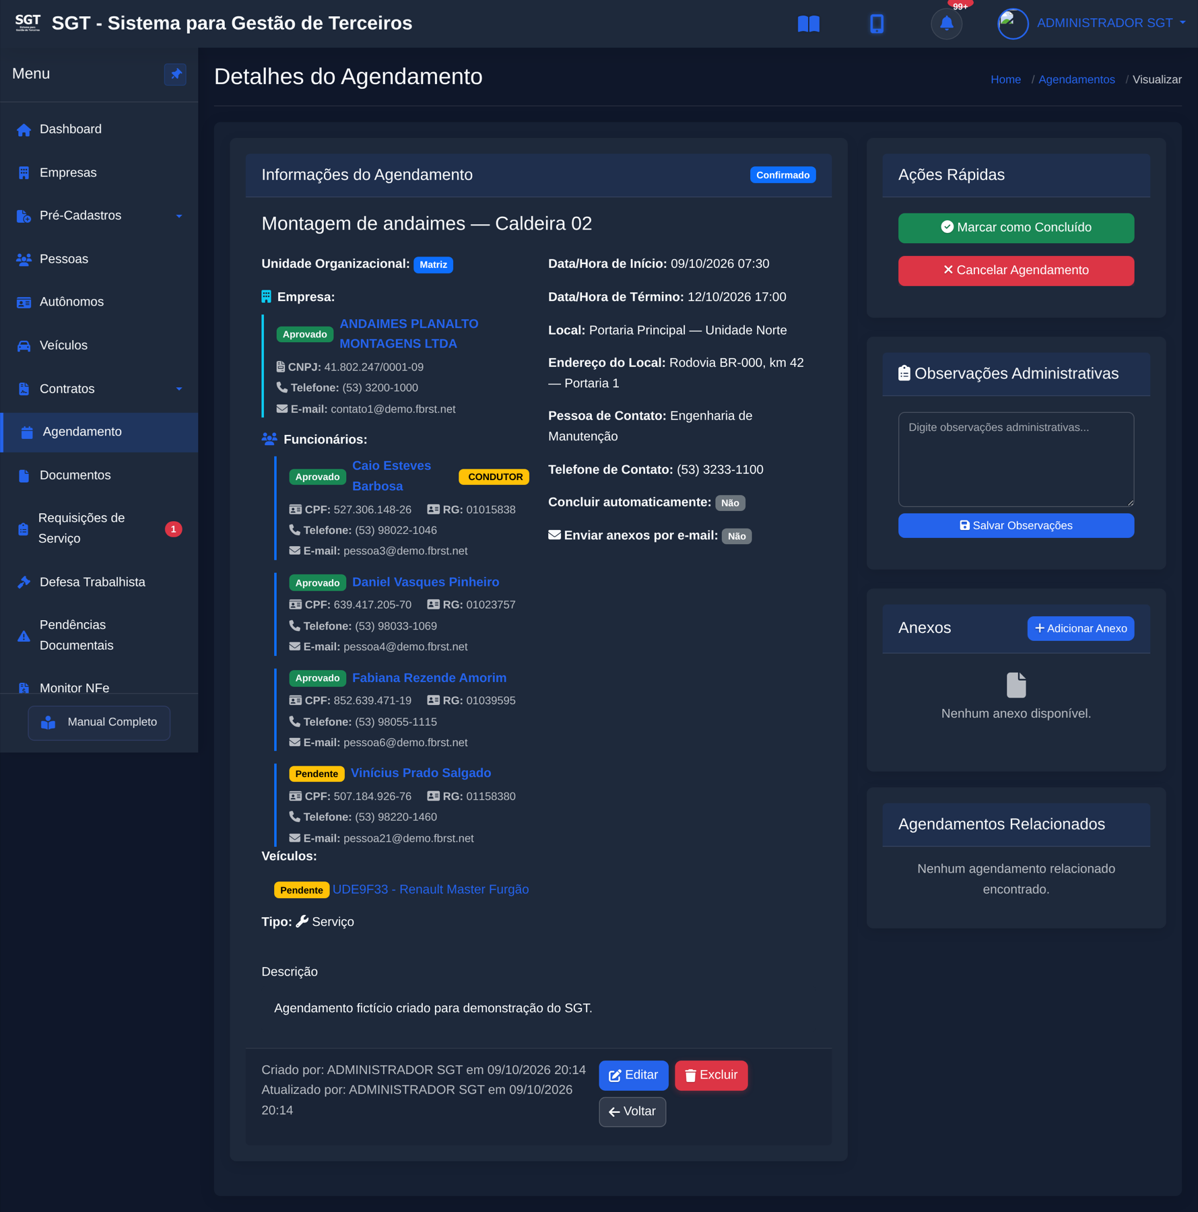Open notifications bell icon
The width and height of the screenshot is (1198, 1212).
tap(946, 24)
